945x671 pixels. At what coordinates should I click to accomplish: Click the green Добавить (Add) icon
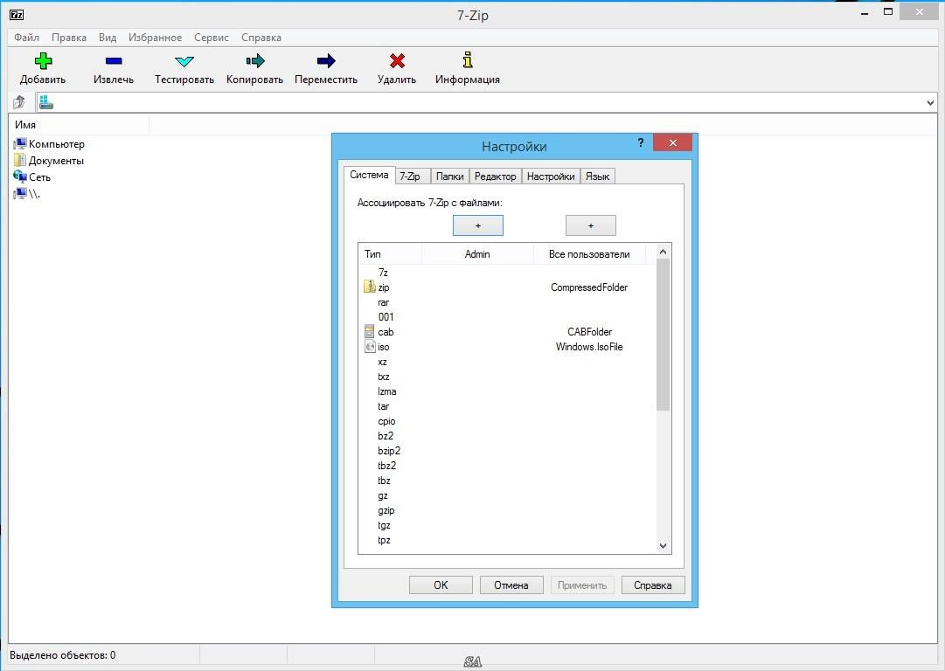click(x=43, y=61)
